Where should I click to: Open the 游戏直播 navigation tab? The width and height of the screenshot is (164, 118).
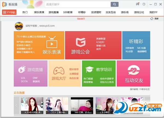[54, 12]
